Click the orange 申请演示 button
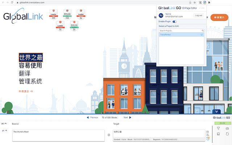The image size is (232, 145). [x=219, y=17]
